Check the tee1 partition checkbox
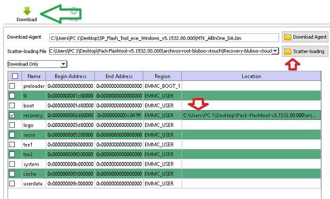 tap(12, 144)
